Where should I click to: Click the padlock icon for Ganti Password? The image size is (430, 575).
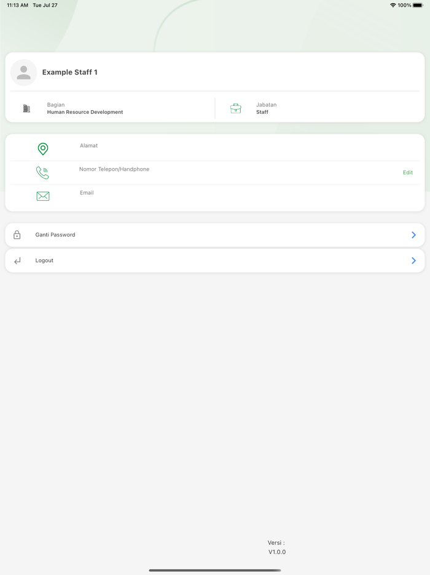(17, 235)
